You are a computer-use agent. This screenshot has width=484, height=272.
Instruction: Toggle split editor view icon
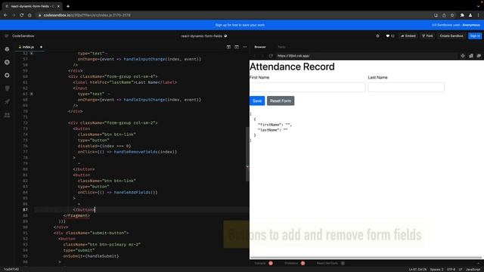(228, 47)
